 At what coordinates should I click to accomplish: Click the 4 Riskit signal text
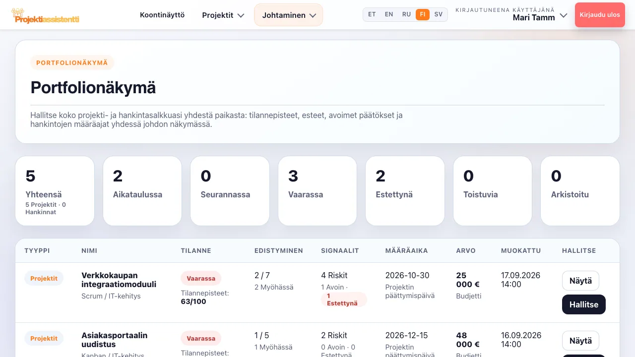click(334, 275)
